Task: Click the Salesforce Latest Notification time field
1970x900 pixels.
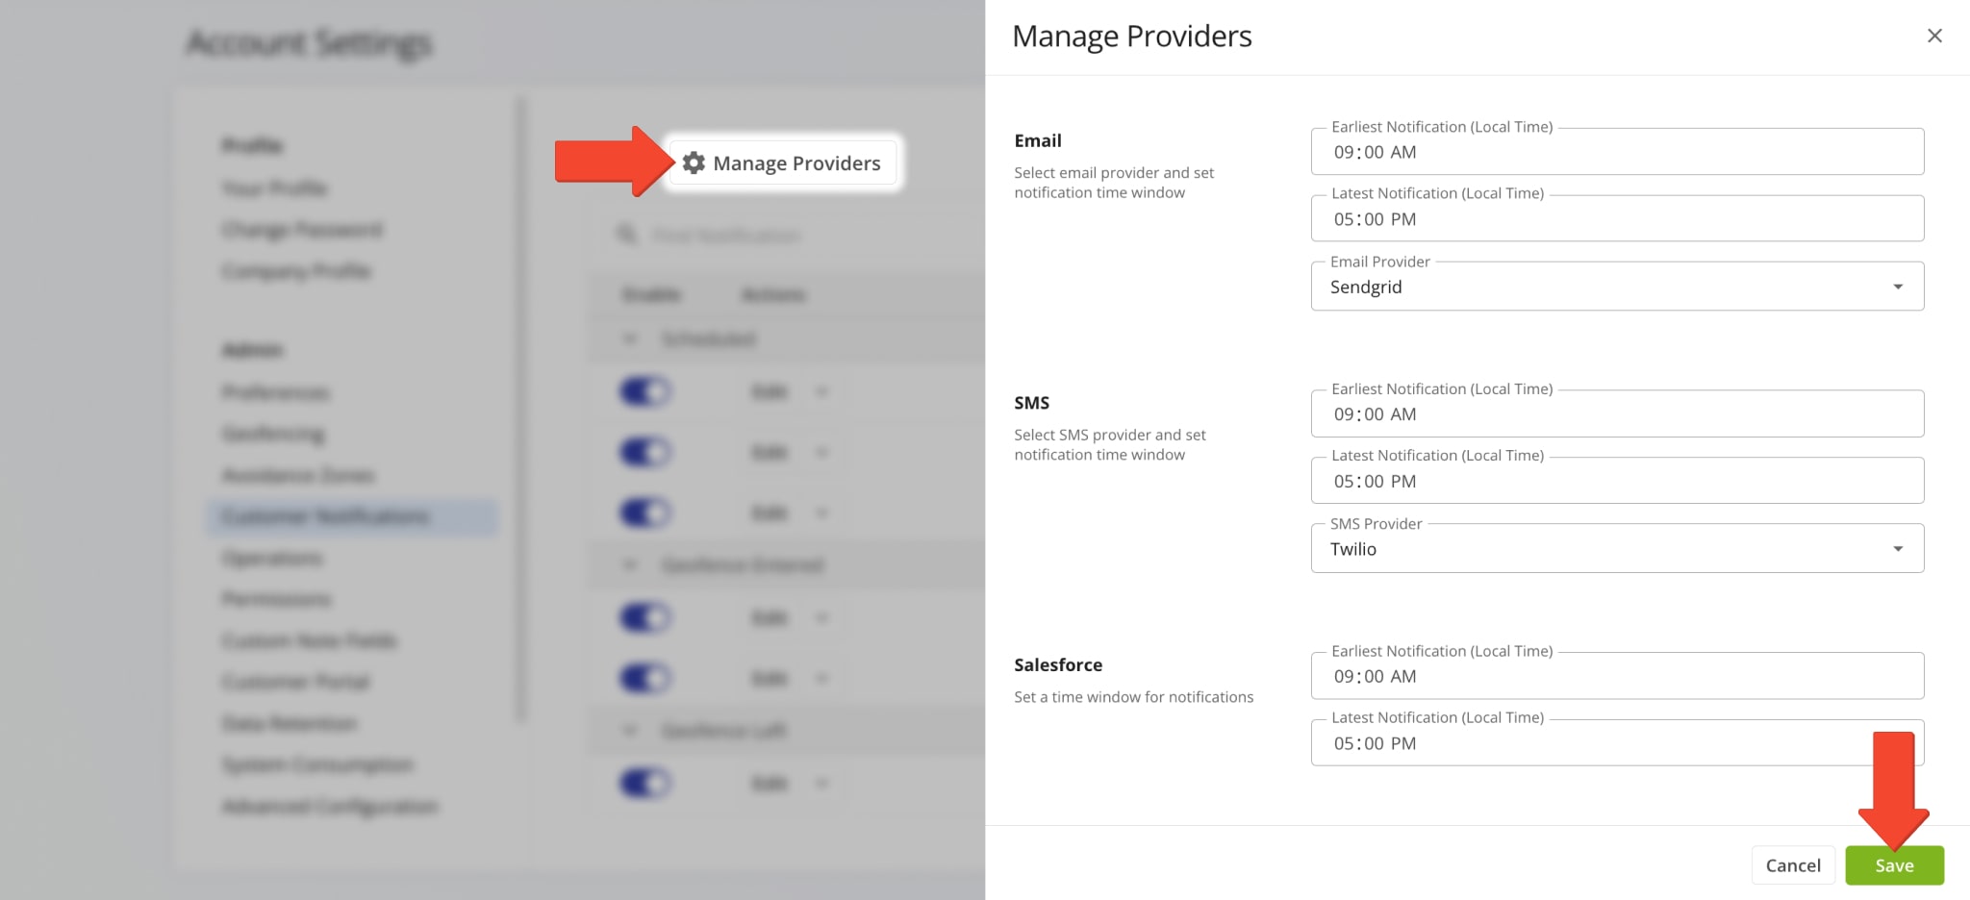Action: [x=1617, y=743]
